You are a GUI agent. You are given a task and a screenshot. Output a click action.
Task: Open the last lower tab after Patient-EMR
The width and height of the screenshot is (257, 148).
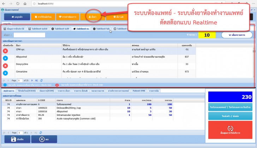[x=154, y=91]
